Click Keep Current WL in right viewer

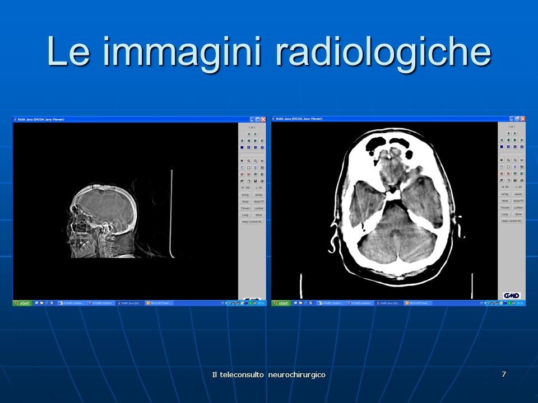click(x=512, y=221)
